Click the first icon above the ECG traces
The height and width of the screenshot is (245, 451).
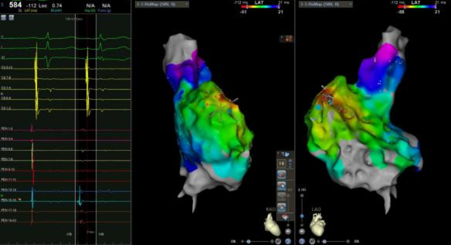pyautogui.click(x=3, y=17)
